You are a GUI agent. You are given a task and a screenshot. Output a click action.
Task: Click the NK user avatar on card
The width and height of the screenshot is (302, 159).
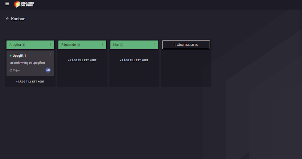(x=48, y=70)
